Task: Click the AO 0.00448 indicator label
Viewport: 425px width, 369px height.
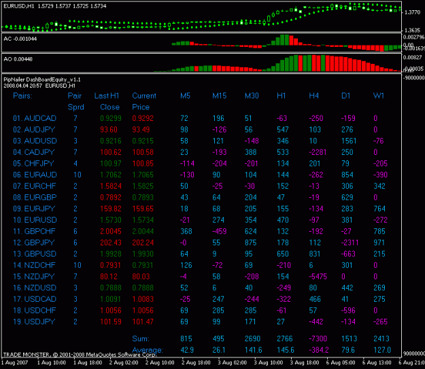Action: pos(18,59)
